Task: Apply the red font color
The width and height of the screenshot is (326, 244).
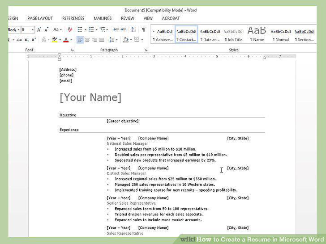Action: pyautogui.click(x=66, y=40)
